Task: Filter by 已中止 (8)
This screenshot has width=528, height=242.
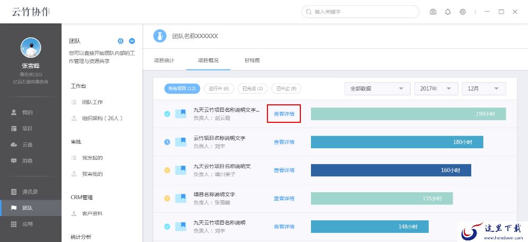Action: (286, 89)
